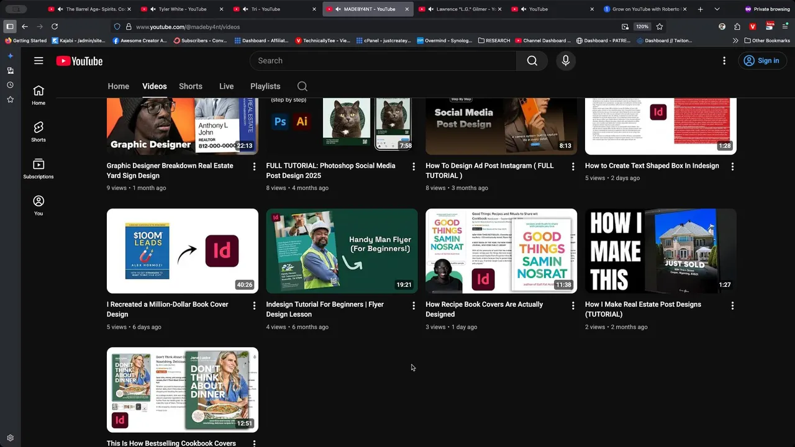This screenshot has width=795, height=447.
Task: Switch to Lawrence L.G. Gilmer browser tab
Action: point(460,9)
